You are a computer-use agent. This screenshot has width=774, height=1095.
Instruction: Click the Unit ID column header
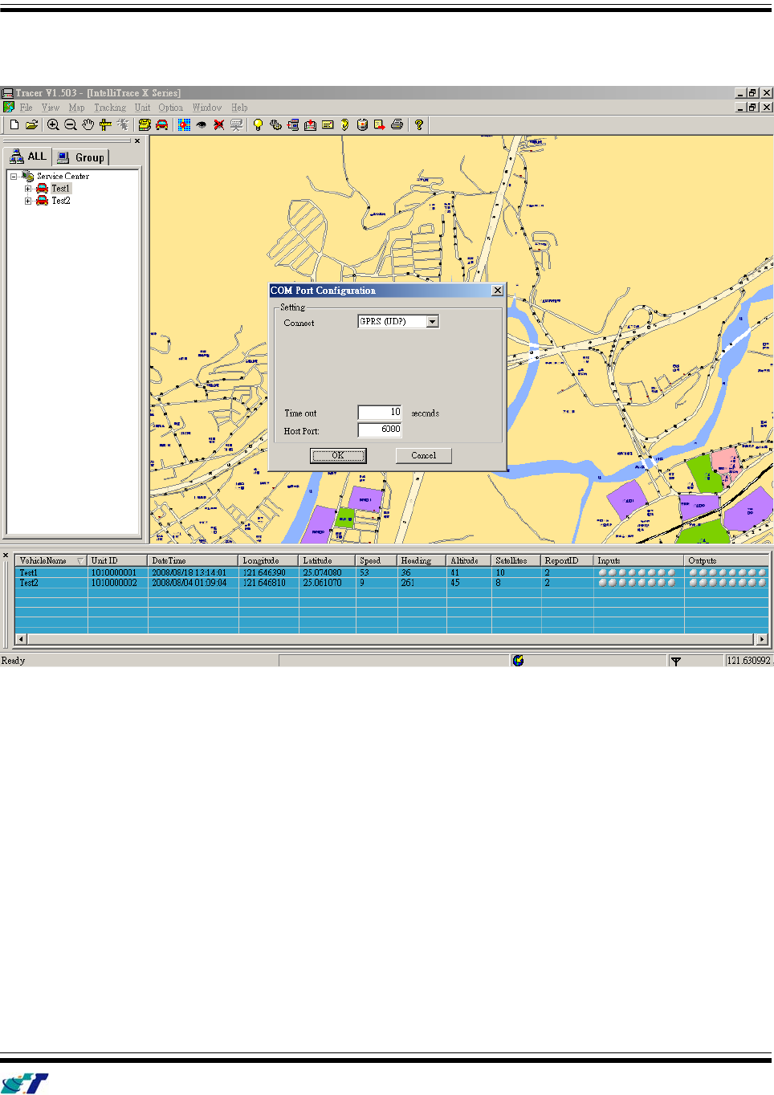tap(117, 560)
